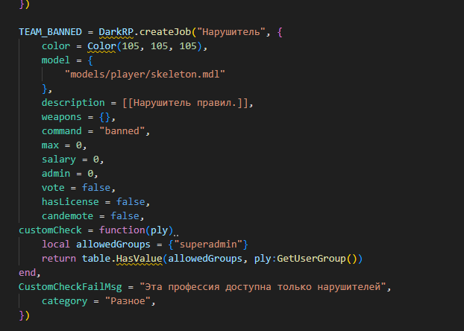Viewport: 464px width, 331px height.
Task: Click the end keyword
Action: tap(27, 273)
